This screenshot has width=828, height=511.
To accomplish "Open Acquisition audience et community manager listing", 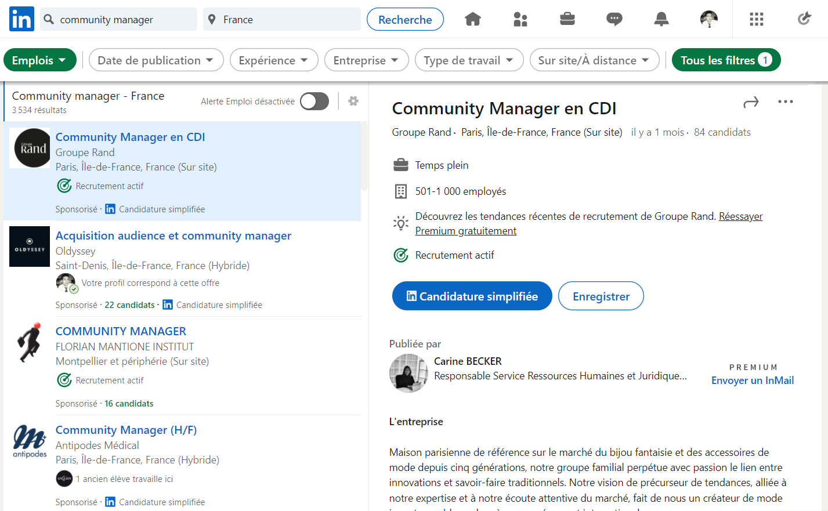I will pos(173,235).
